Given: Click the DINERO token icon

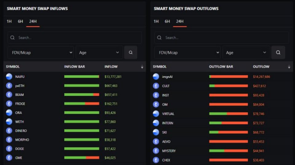Looking at the screenshot, I should pos(9,131).
